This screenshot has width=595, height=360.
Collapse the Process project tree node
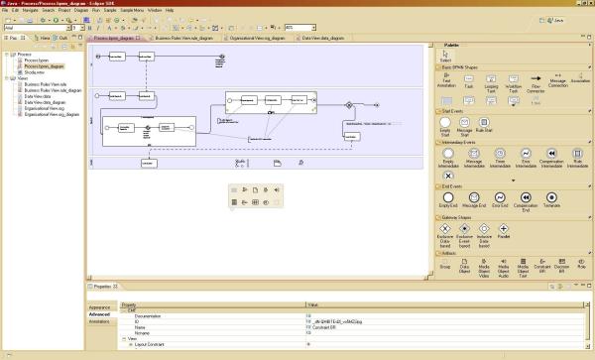pyautogui.click(x=7, y=55)
